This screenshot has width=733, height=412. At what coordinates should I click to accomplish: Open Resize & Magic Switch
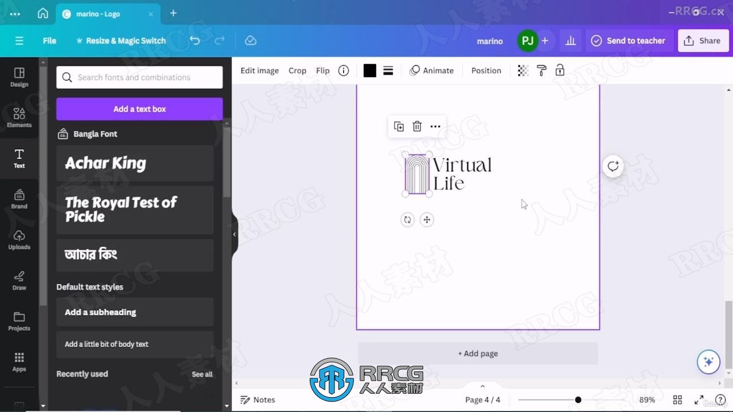(x=121, y=41)
